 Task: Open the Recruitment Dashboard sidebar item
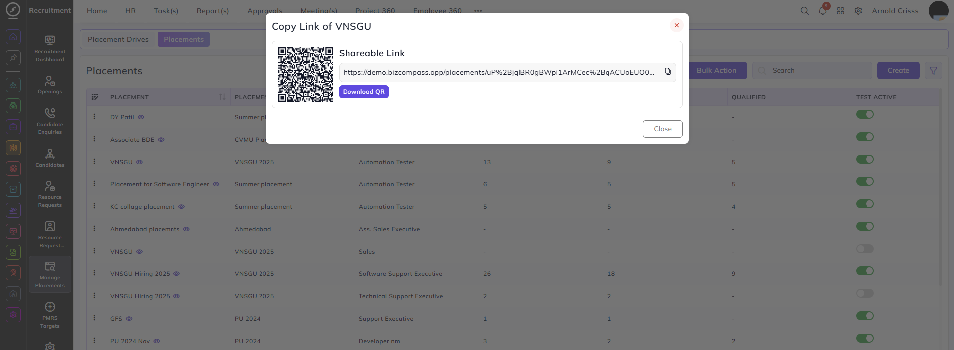point(50,48)
